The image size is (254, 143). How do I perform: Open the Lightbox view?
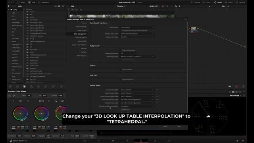240,2
